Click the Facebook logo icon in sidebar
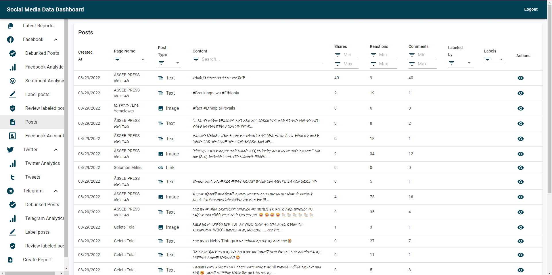Screen dimensions: 552x275 coord(10,40)
